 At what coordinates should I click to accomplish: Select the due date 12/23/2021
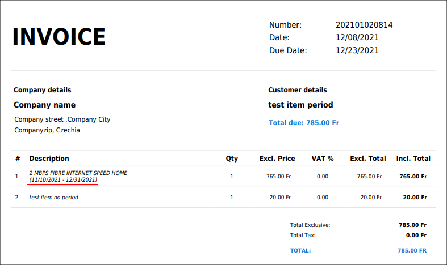(357, 50)
